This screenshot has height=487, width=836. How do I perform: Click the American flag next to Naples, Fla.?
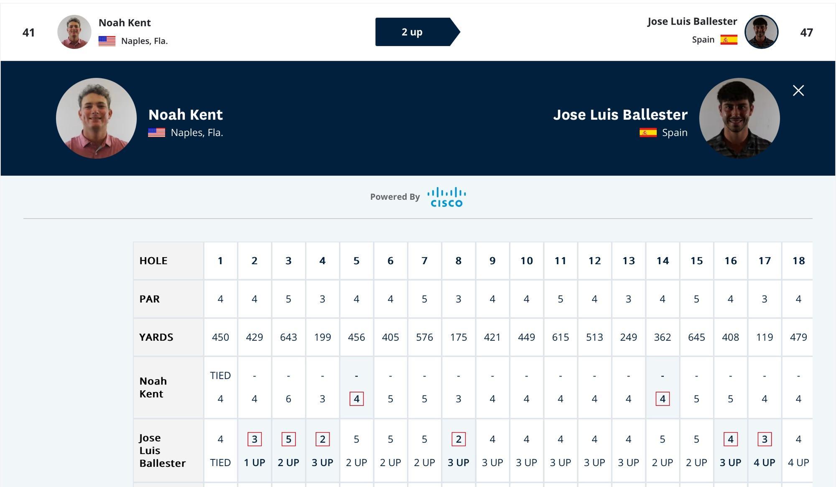coord(107,41)
